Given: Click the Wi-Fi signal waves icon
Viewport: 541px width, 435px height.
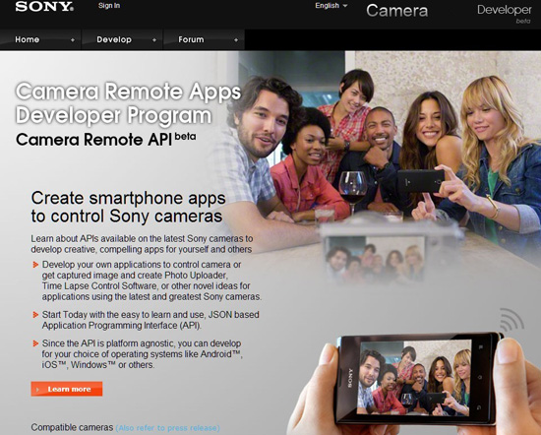Looking at the screenshot, I should click(x=511, y=320).
